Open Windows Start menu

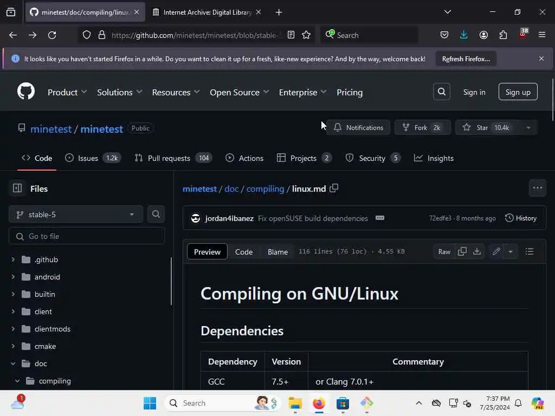150,403
